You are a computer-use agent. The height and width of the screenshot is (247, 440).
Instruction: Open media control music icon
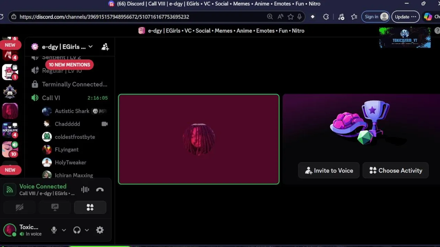click(x=341, y=17)
